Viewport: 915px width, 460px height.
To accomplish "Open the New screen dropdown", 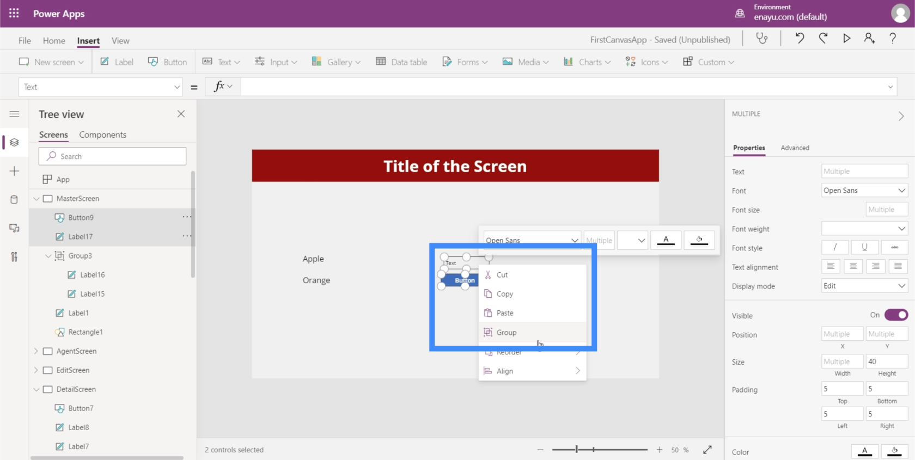I will (x=51, y=62).
